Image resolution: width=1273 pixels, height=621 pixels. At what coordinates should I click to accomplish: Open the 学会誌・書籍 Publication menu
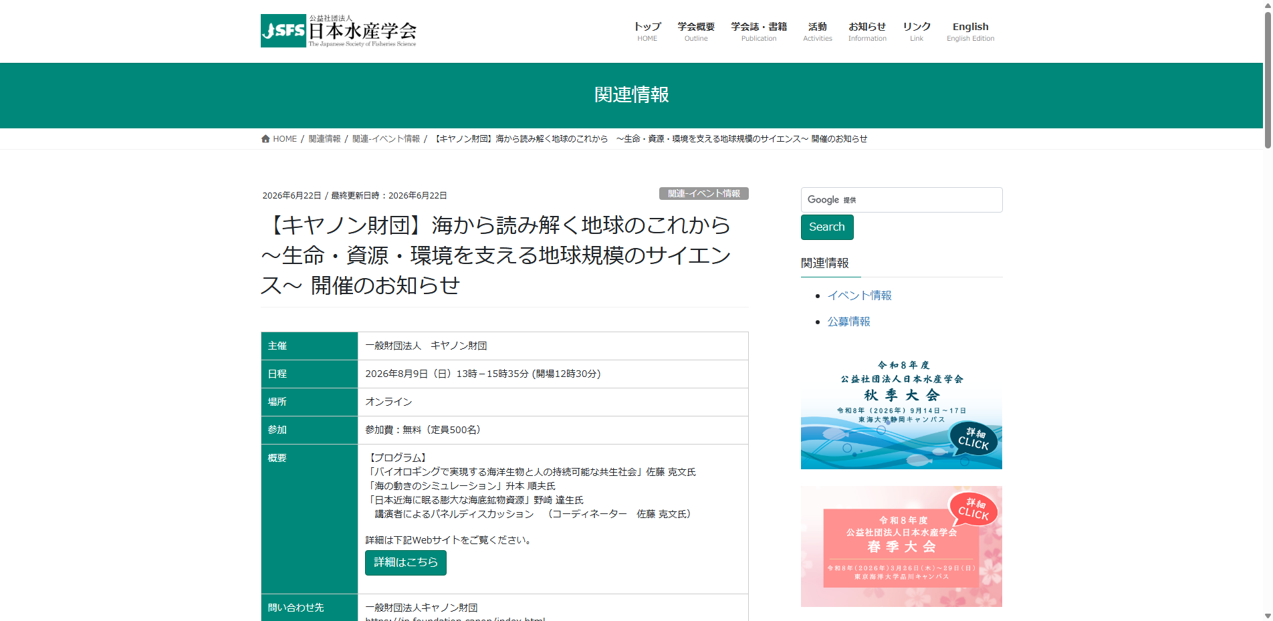pos(759,31)
